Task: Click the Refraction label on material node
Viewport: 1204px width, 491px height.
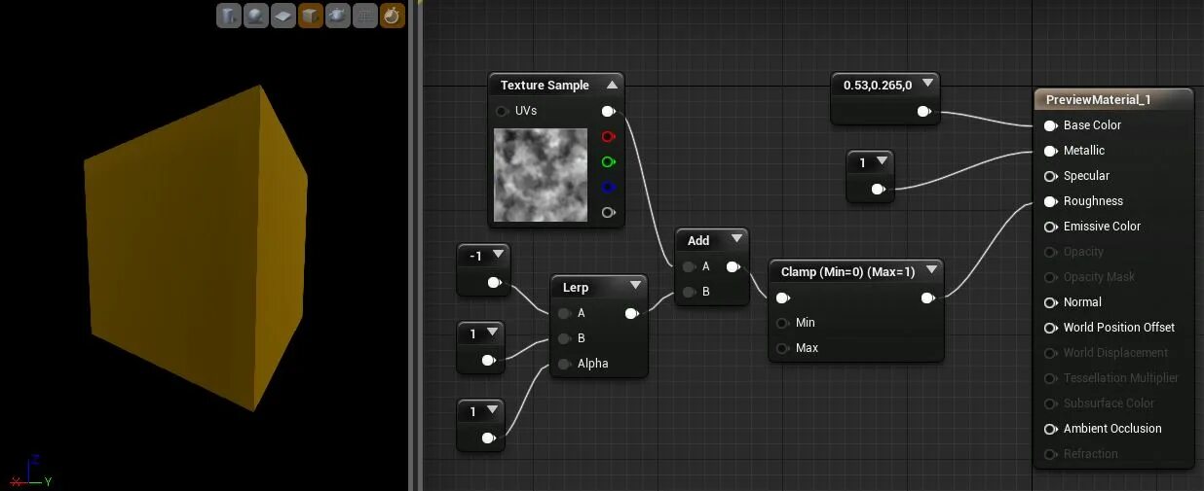Action: 1091,454
